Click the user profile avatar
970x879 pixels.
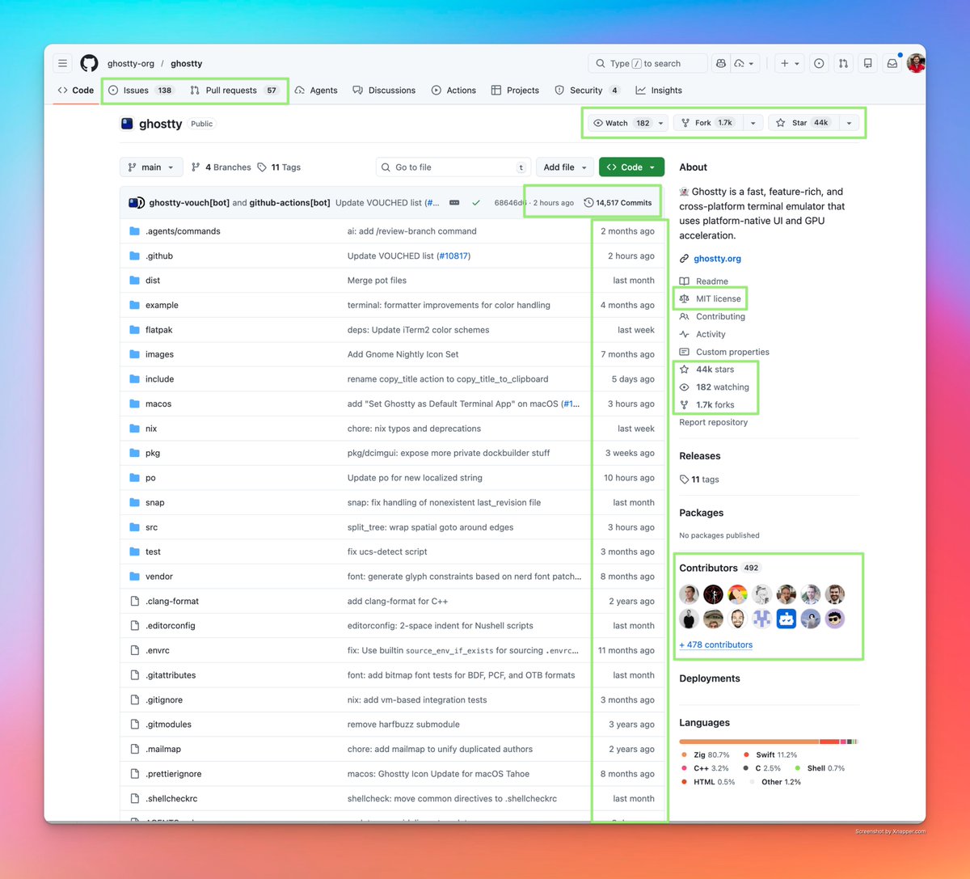pyautogui.click(x=915, y=63)
